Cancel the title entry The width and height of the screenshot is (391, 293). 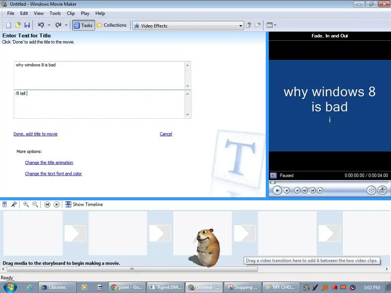(166, 134)
